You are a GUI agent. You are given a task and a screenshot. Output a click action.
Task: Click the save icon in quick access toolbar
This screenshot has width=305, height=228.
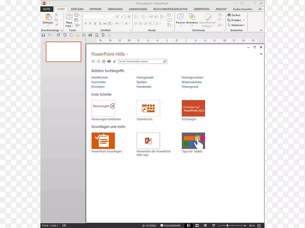click(43, 35)
